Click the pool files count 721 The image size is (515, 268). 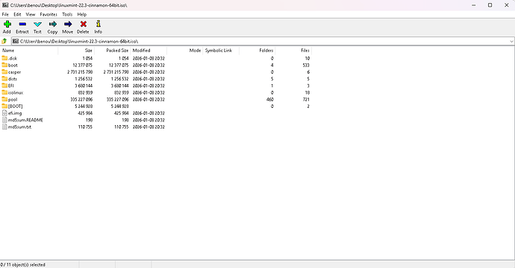pos(306,100)
